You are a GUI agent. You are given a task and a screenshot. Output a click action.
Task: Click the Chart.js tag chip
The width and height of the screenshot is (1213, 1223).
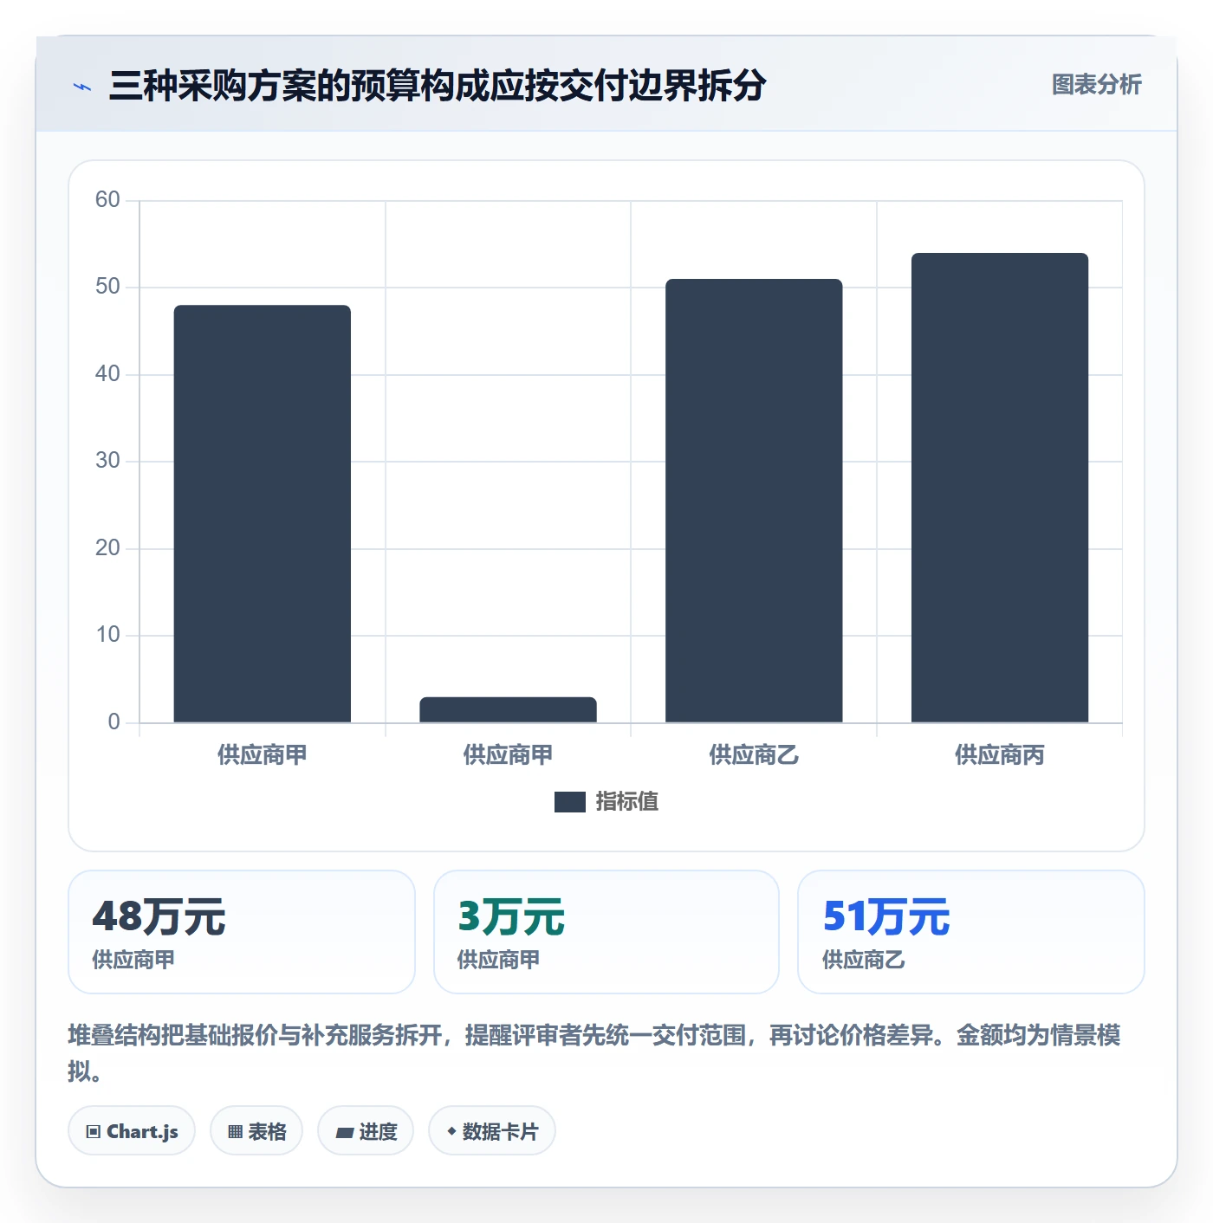click(132, 1130)
